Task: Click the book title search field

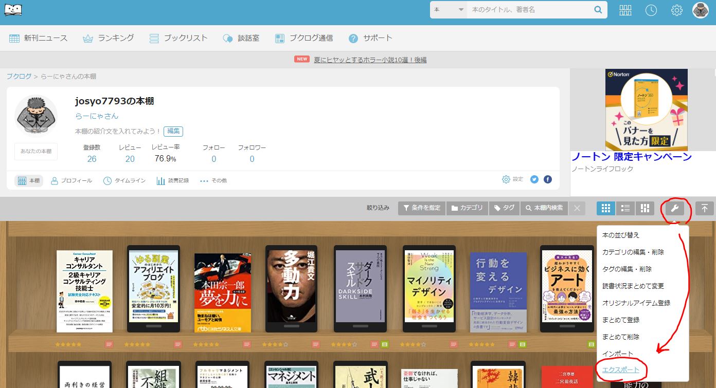Action: point(530,10)
